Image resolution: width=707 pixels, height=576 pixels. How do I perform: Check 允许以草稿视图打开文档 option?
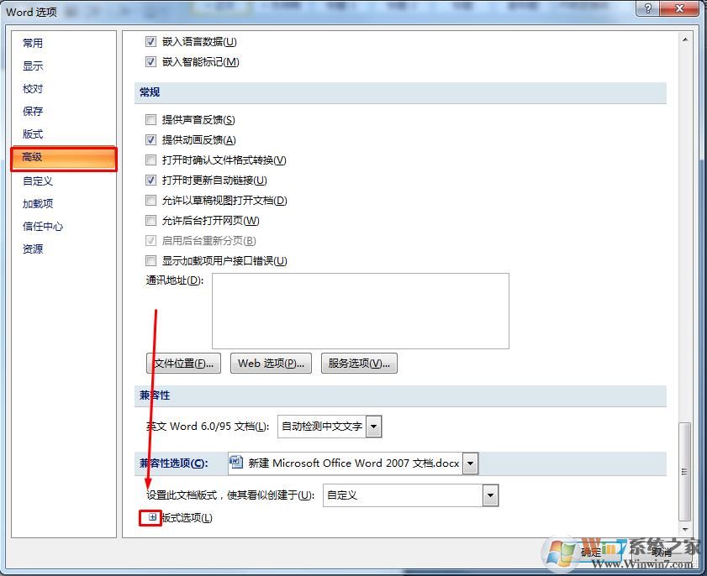click(150, 201)
